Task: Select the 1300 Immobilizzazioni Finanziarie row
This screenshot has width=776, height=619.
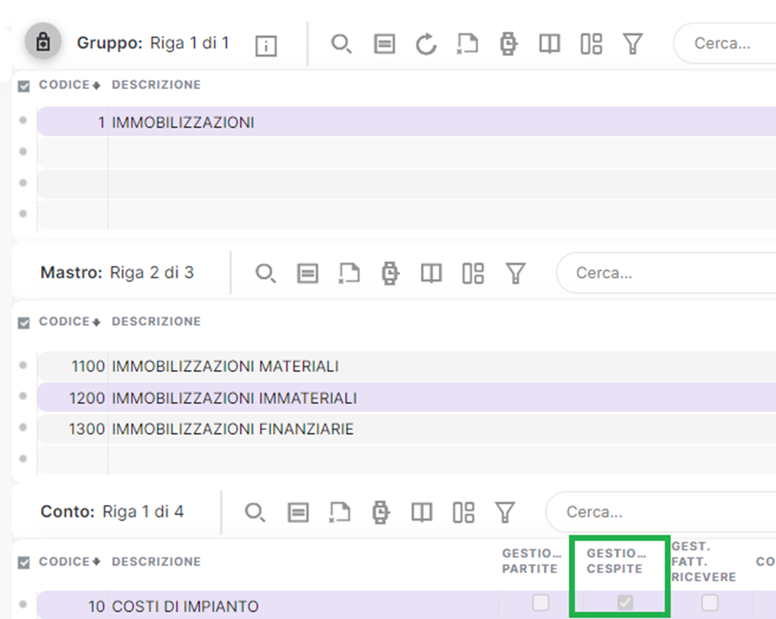Action: pos(232,429)
